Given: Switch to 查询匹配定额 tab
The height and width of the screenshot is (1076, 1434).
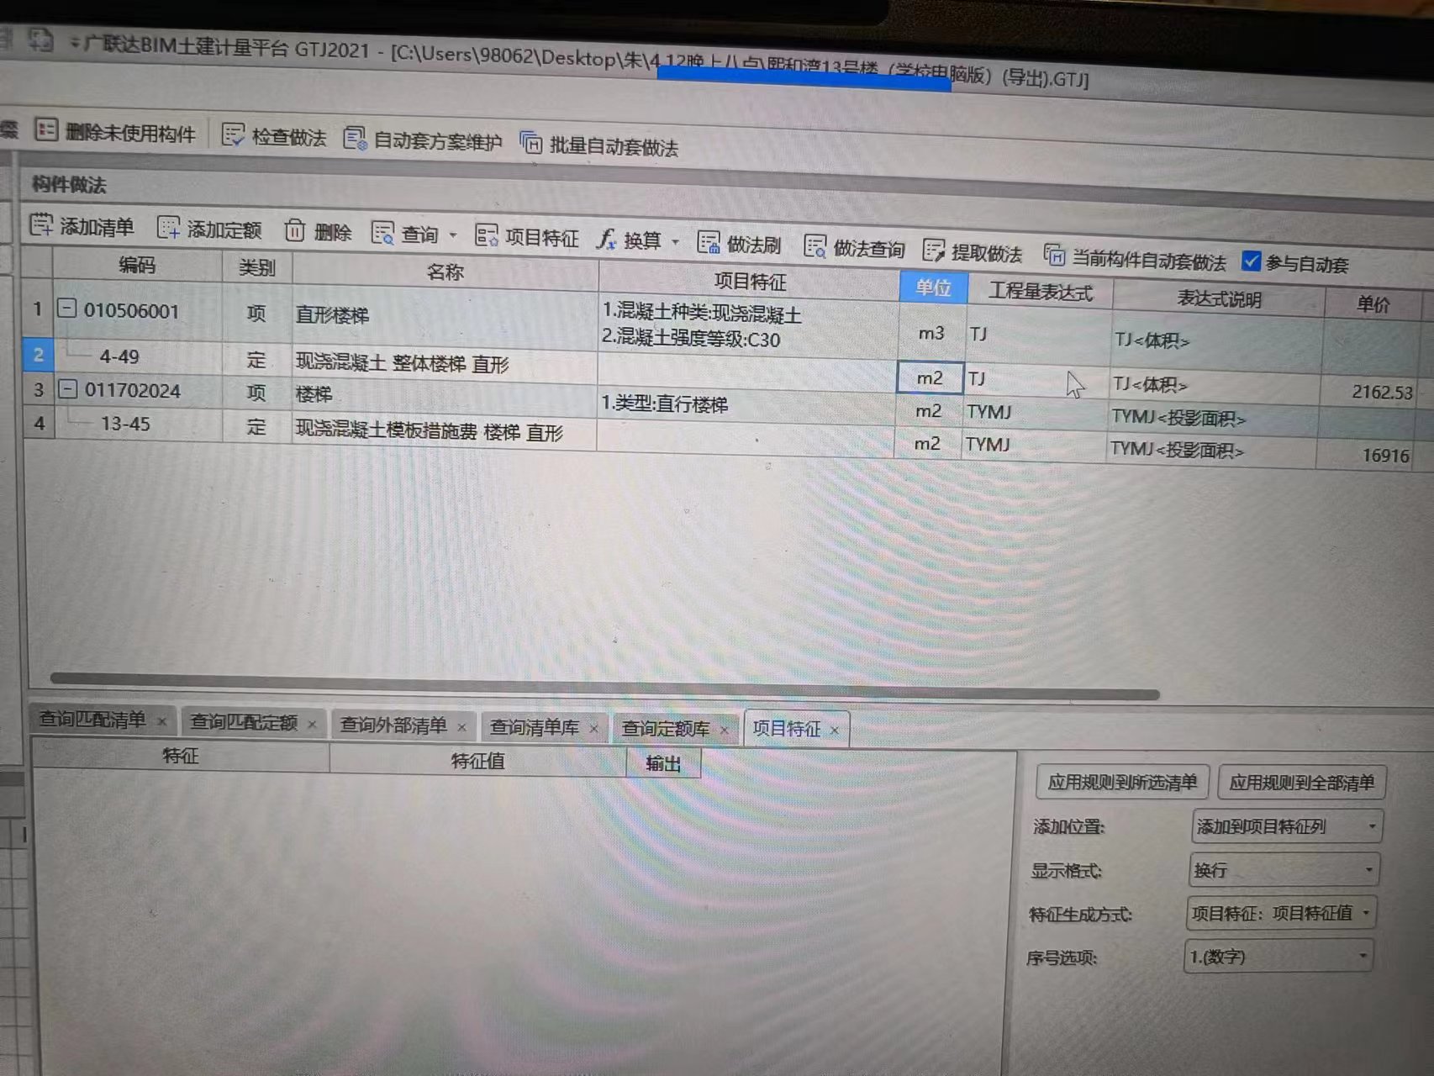Looking at the screenshot, I should click(244, 722).
